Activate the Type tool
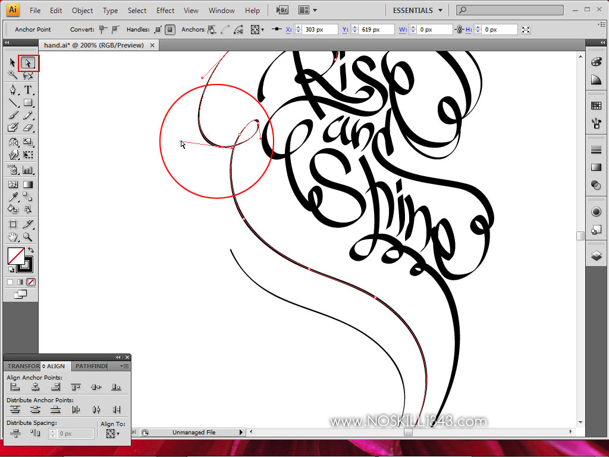Screen dimensions: 609x457 click(27, 90)
